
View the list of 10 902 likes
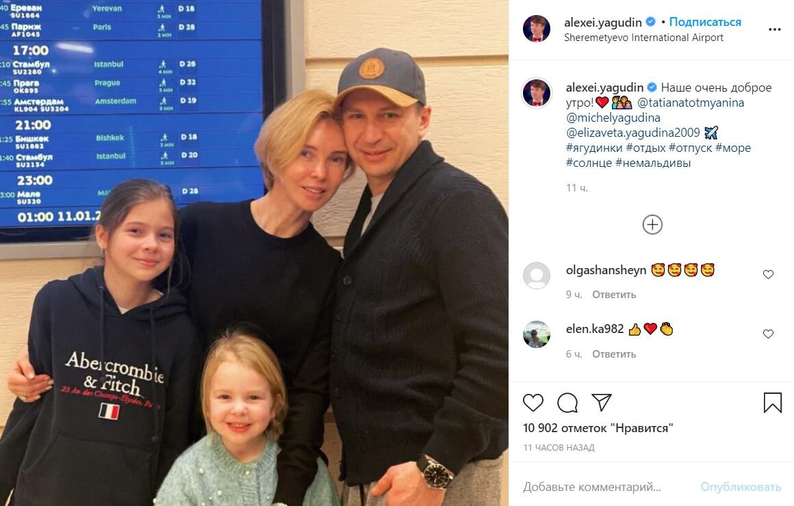pyautogui.click(x=598, y=428)
